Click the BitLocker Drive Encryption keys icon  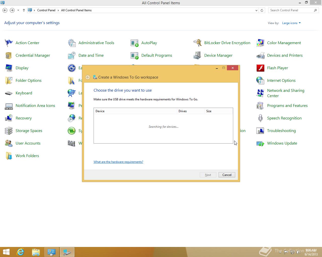coord(197,43)
